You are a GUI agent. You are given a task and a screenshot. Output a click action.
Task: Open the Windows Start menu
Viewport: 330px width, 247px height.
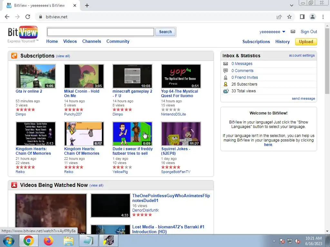tap(8, 241)
